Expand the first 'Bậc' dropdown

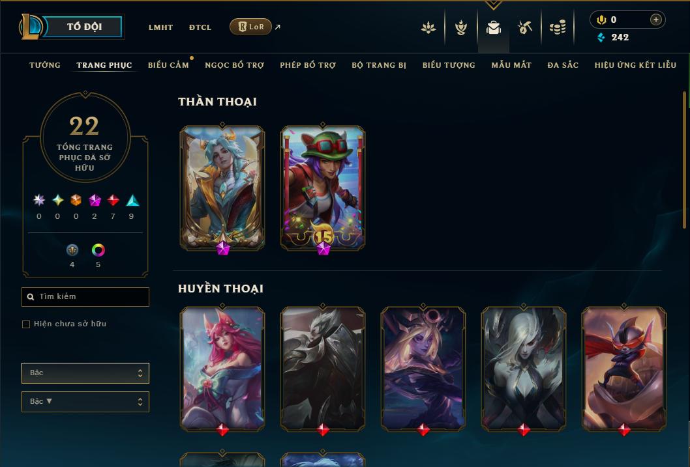click(x=85, y=373)
